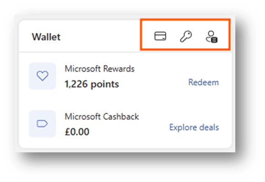265x182 pixels.
Task: Open personal info via person-with-badge icon
Action: pos(212,36)
